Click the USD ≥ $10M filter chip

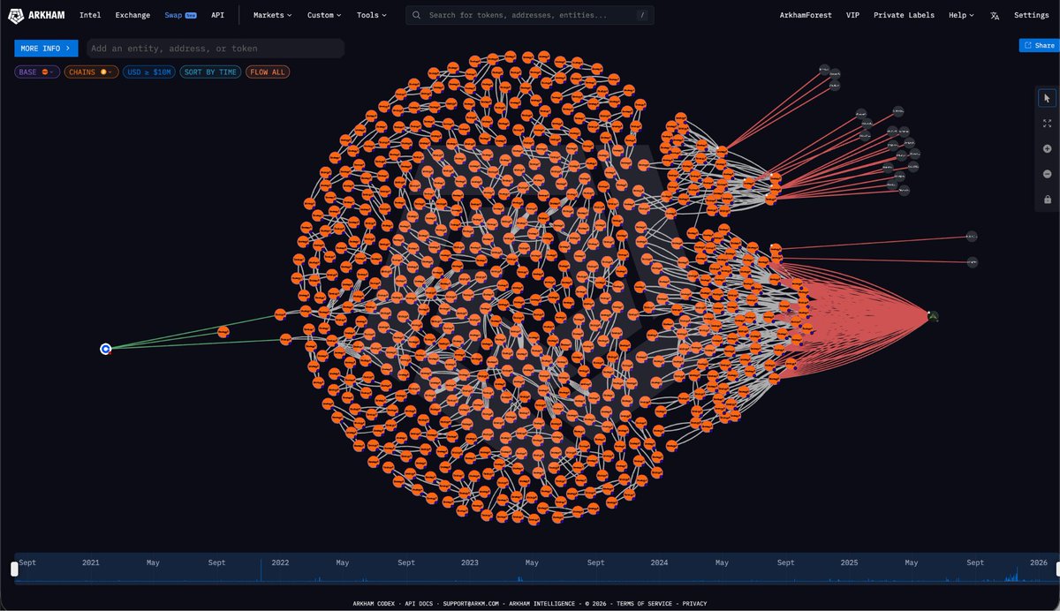coord(149,72)
